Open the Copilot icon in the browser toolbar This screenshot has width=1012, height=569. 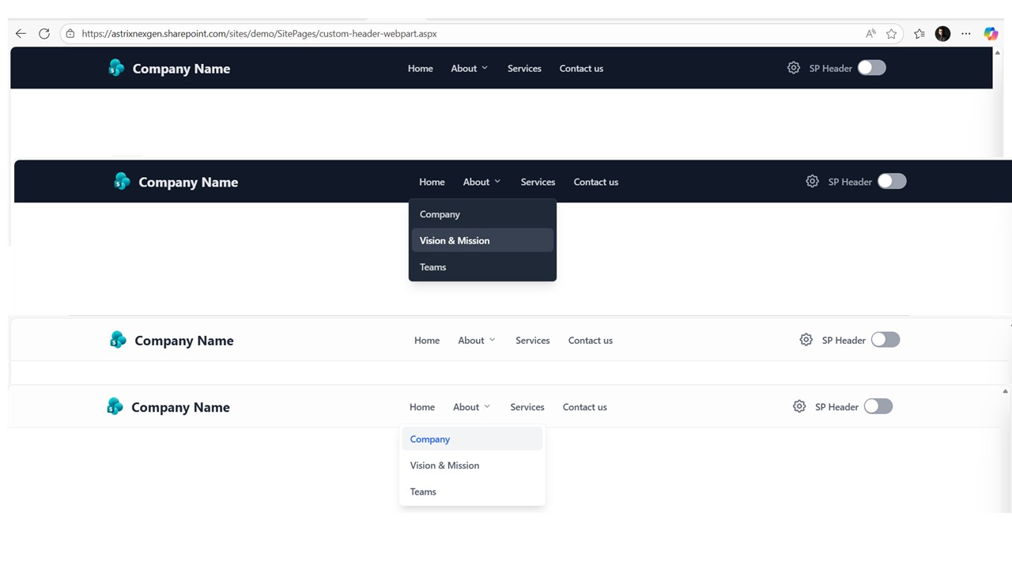(991, 33)
